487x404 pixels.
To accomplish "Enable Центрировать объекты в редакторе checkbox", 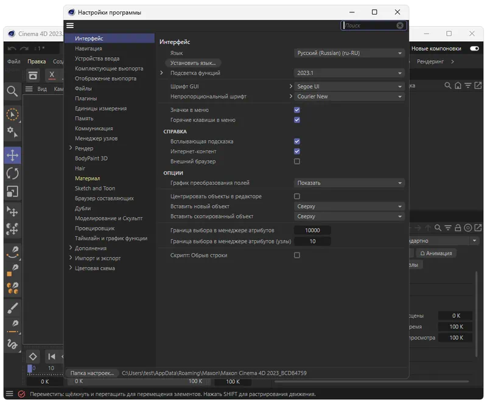I will pos(297,197).
